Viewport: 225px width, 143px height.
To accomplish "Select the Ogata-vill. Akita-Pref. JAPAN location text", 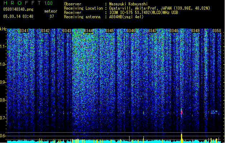I will tap(160, 8).
